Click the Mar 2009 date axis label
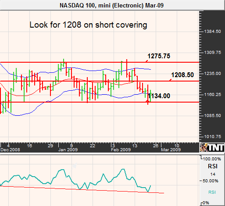The height and width of the screenshot is (206, 225). [x=171, y=150]
